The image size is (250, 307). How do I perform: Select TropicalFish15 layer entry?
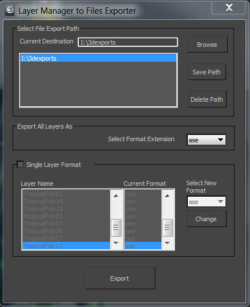pyautogui.click(x=66, y=209)
